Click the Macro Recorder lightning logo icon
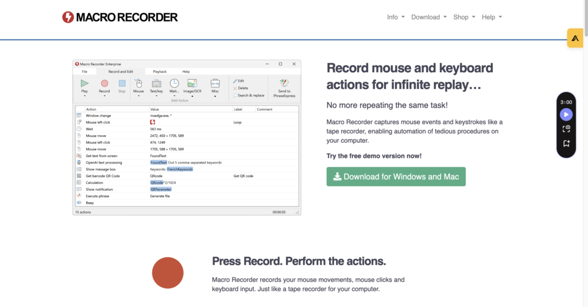 68,17
